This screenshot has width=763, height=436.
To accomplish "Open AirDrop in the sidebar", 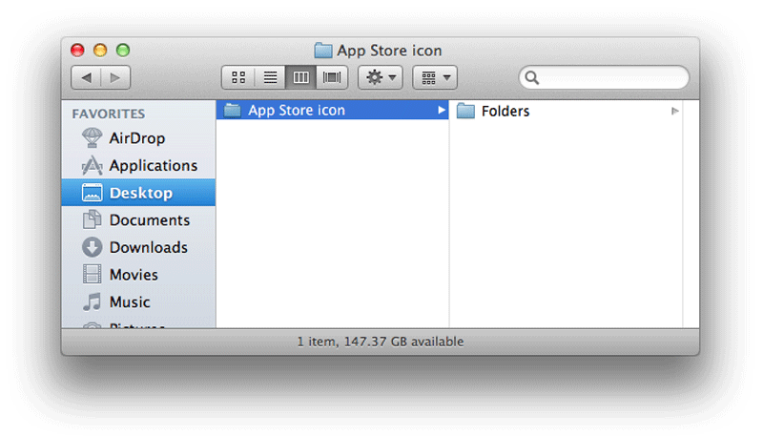I will click(136, 138).
